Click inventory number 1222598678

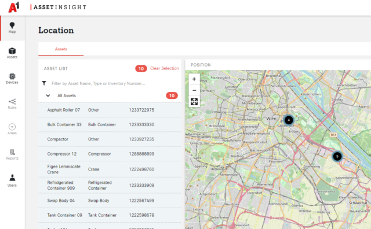[x=141, y=215]
